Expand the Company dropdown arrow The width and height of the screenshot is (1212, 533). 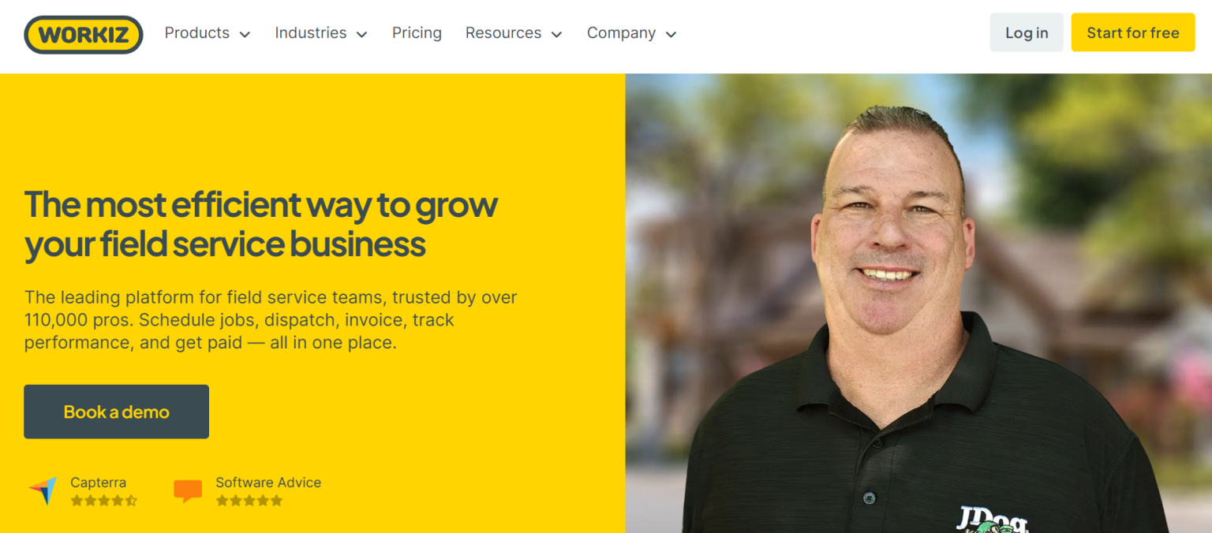point(671,35)
